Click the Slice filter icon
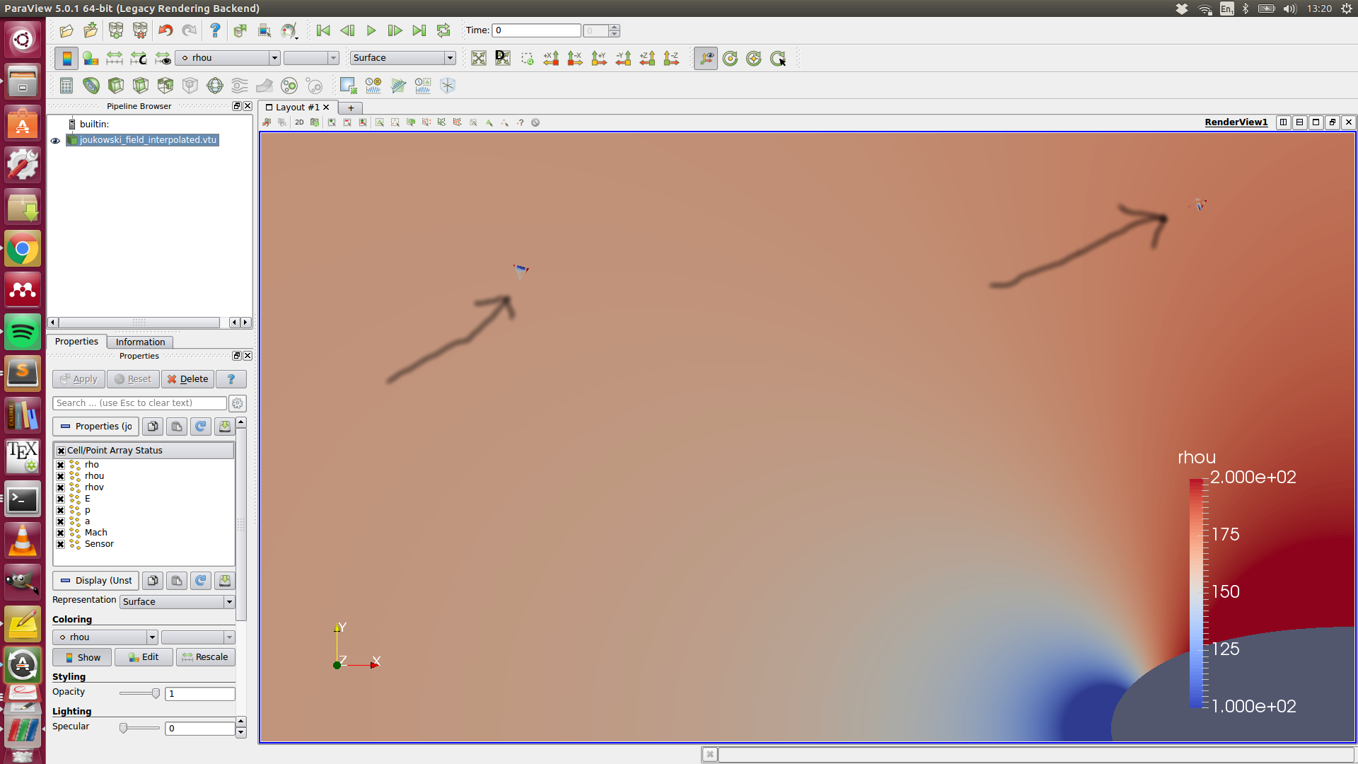Screen dimensions: 1358x764 (x=141, y=86)
